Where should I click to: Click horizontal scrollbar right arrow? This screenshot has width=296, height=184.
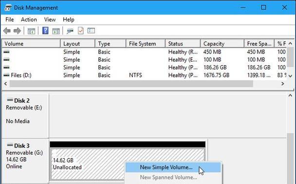tap(282, 84)
